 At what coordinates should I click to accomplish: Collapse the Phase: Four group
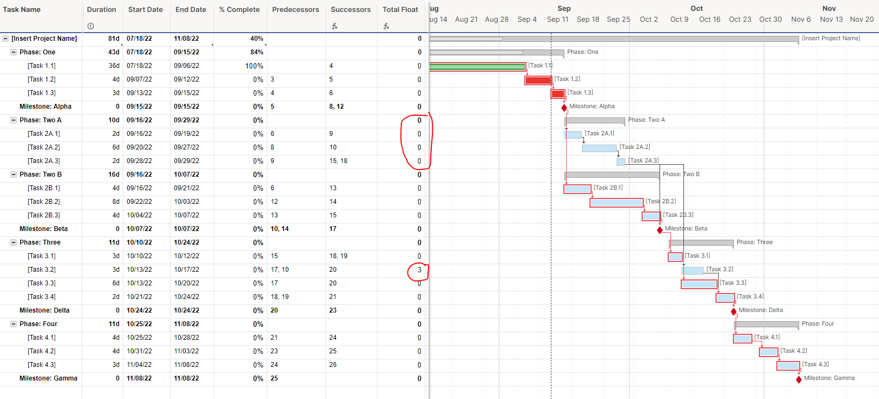tap(14, 324)
